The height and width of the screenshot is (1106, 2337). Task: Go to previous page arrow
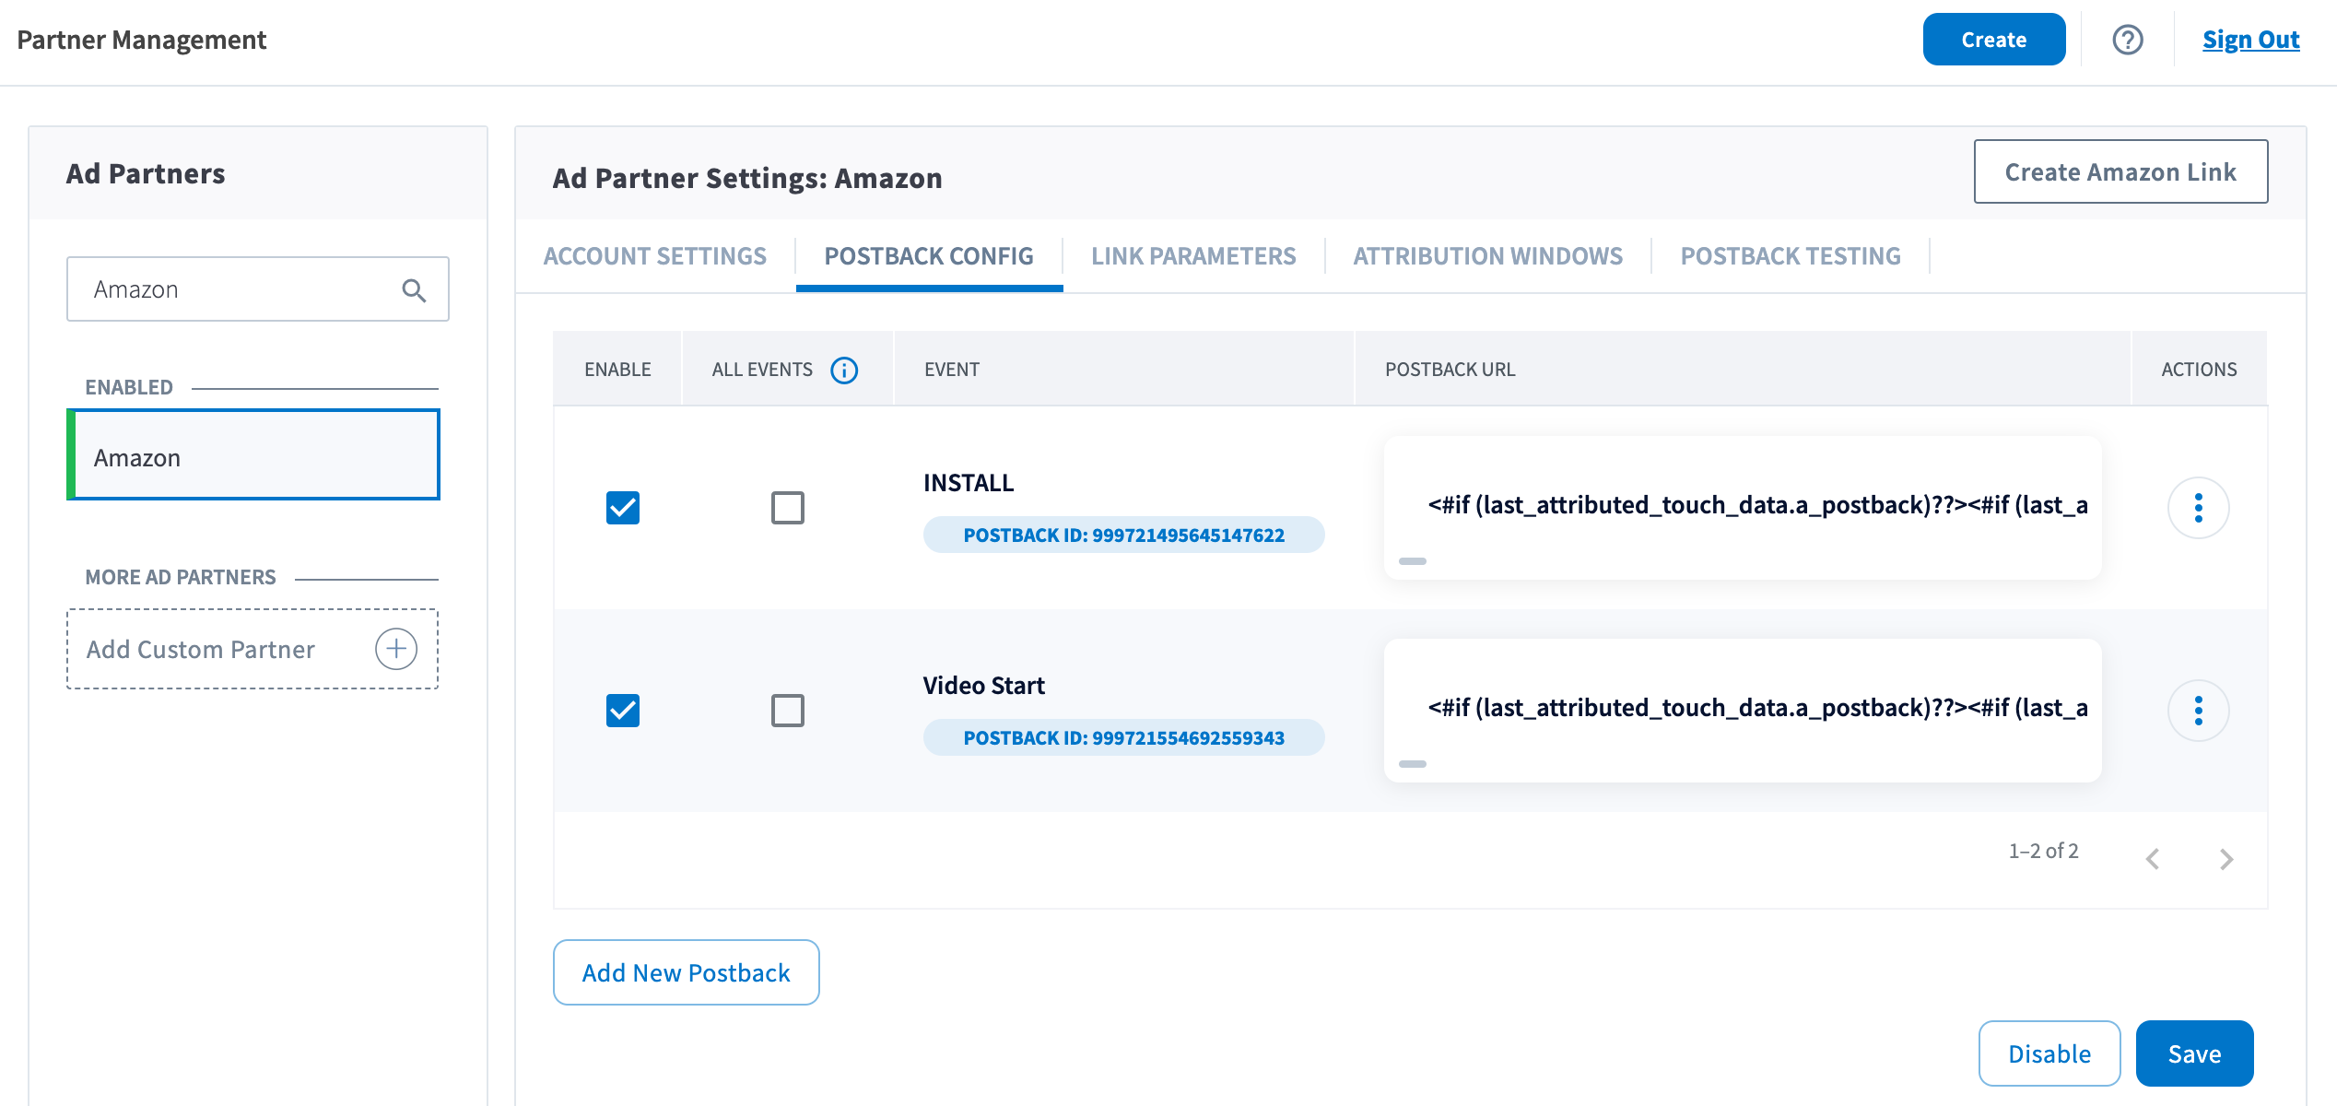click(x=2153, y=859)
